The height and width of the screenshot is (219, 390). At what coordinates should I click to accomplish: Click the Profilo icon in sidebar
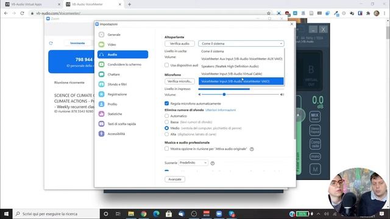pos(102,104)
